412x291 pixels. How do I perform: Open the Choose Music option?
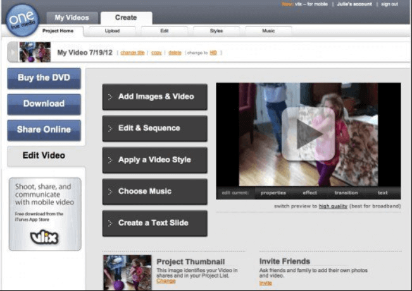(x=154, y=191)
